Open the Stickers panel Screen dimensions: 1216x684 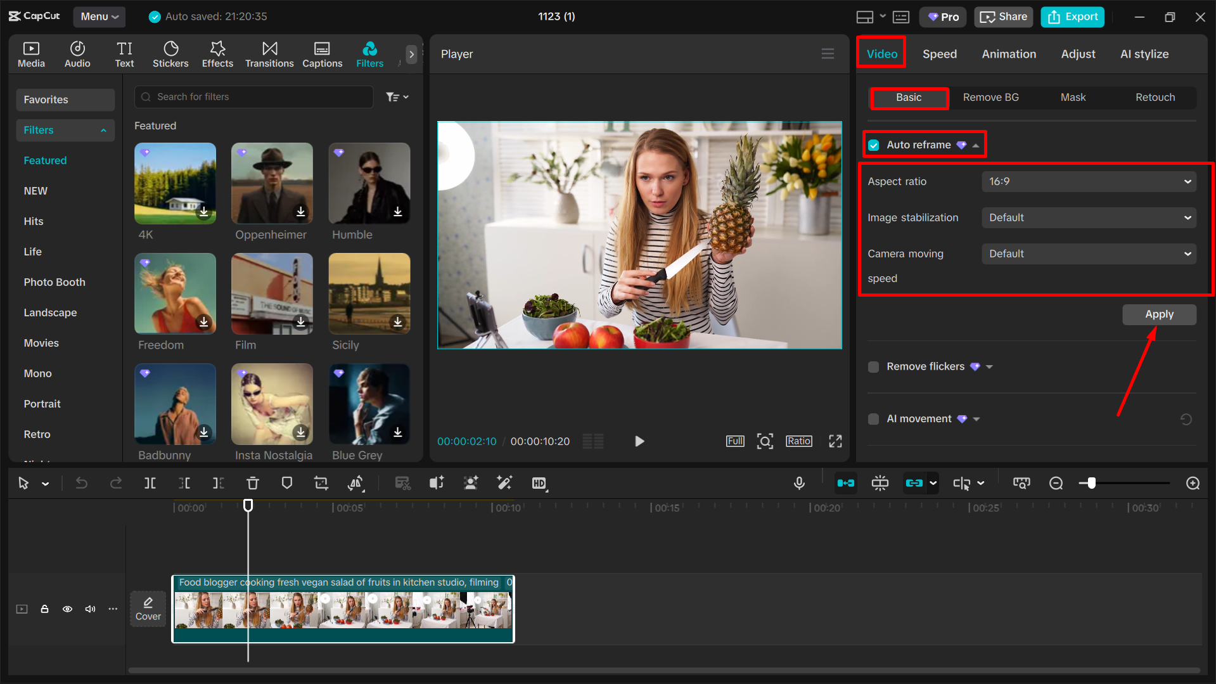click(170, 54)
